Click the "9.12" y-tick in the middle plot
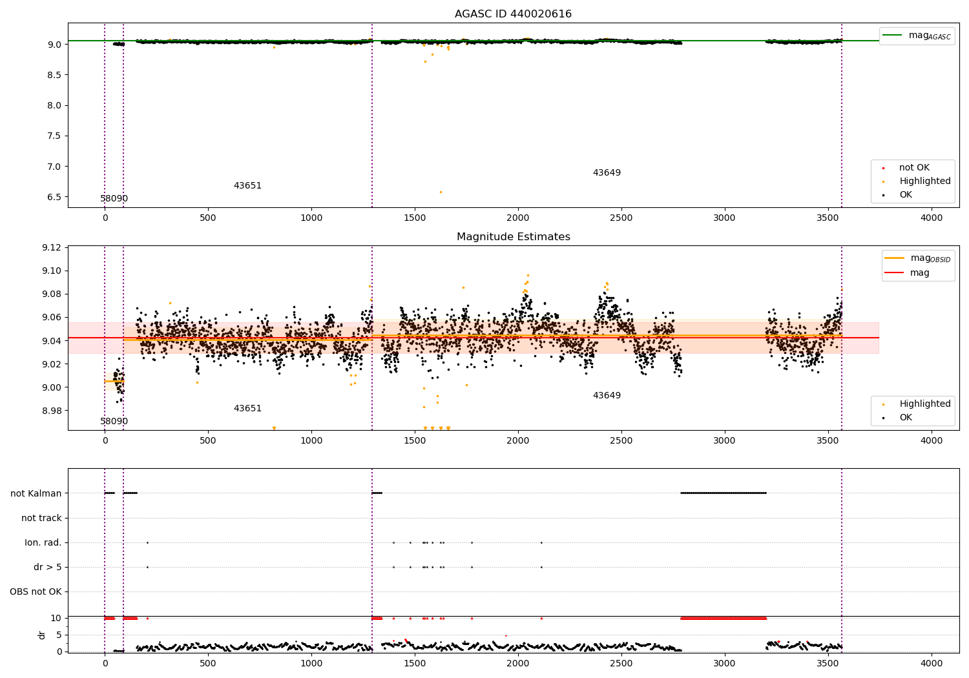The image size is (969, 678). click(x=52, y=247)
